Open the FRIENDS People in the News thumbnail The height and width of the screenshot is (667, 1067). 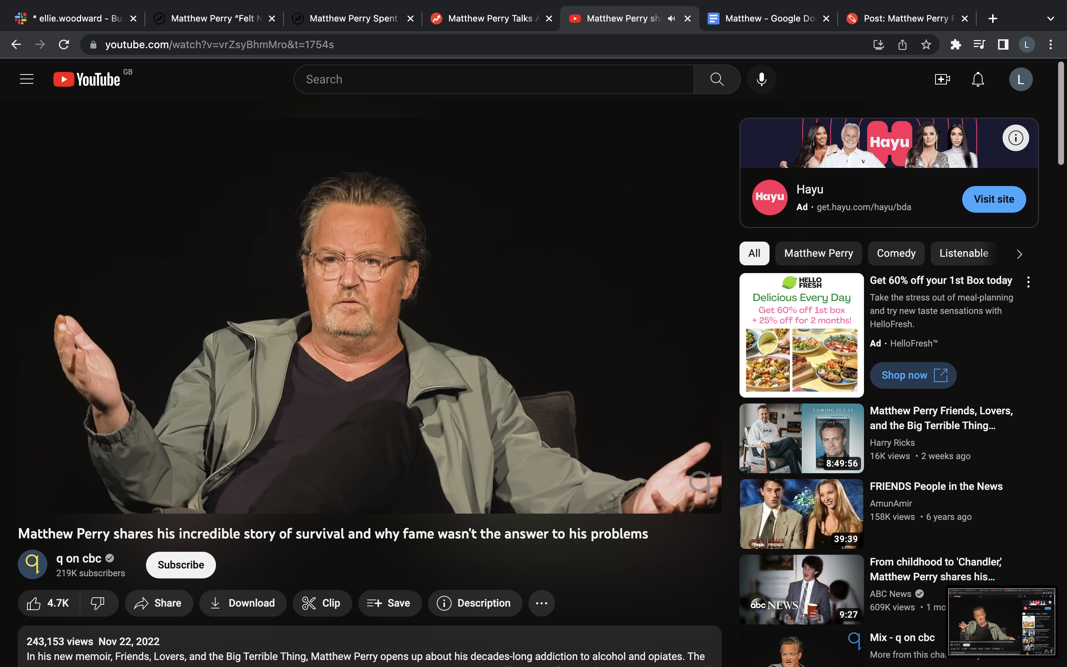pos(801,514)
